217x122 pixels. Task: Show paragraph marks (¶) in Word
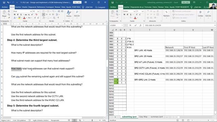58,18
